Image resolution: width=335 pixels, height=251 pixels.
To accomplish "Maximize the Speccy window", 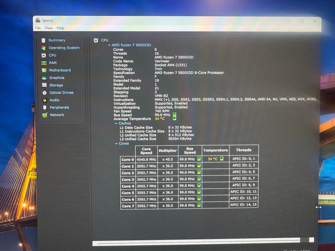I will [301, 21].
